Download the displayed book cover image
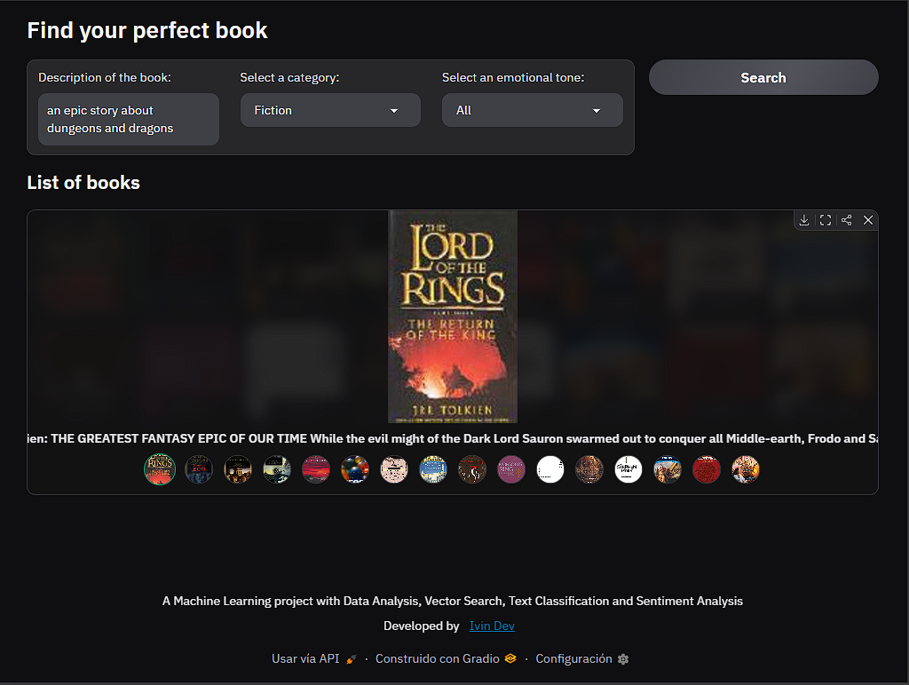Image resolution: width=909 pixels, height=685 pixels. pos(804,220)
